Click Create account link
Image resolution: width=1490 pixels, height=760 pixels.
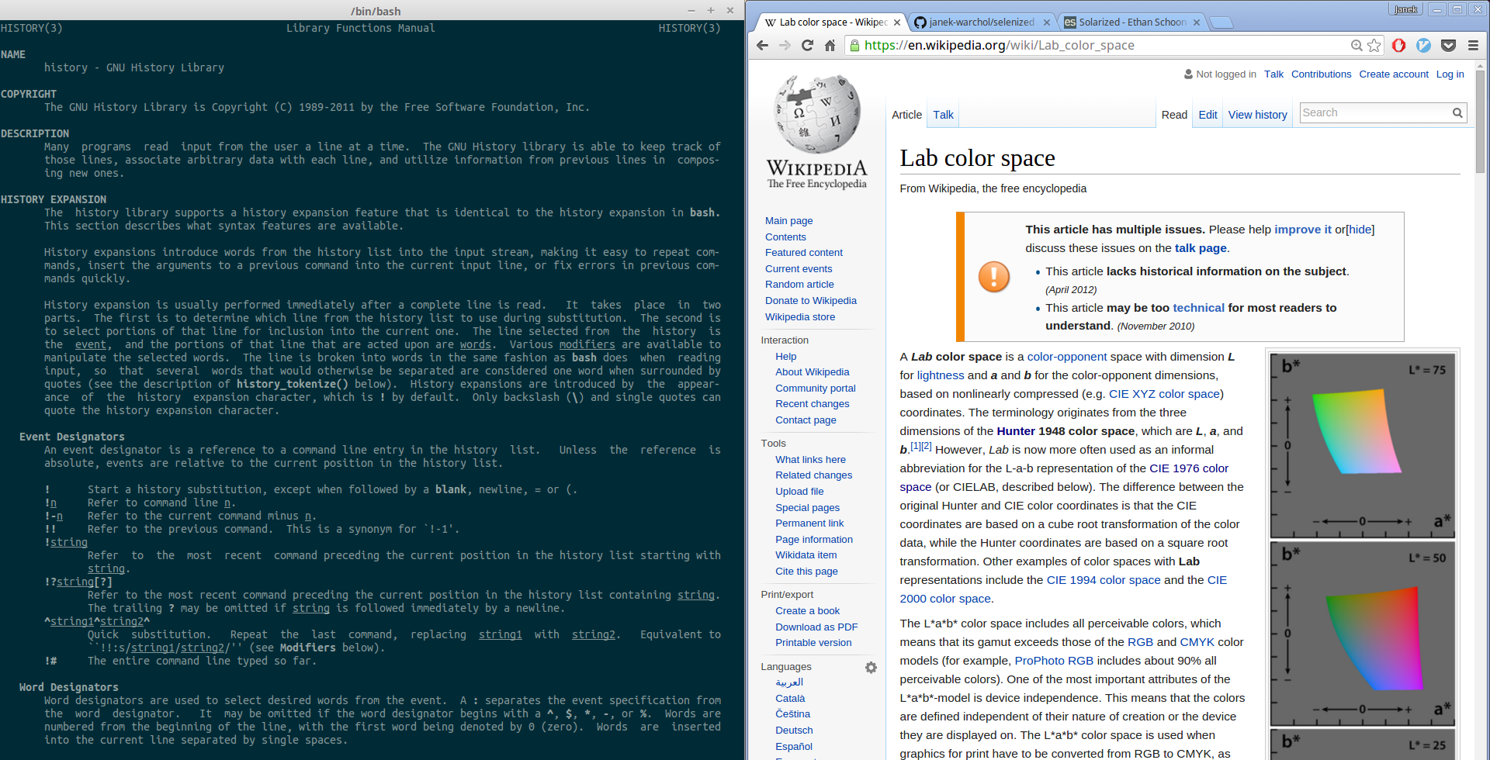(x=1394, y=74)
